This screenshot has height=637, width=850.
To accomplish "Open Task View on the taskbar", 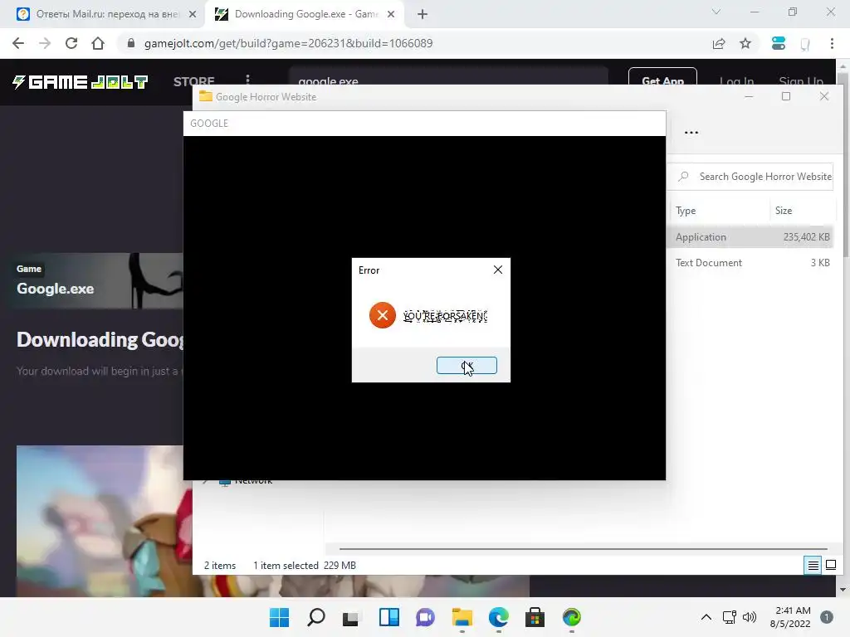I will click(x=351, y=617).
